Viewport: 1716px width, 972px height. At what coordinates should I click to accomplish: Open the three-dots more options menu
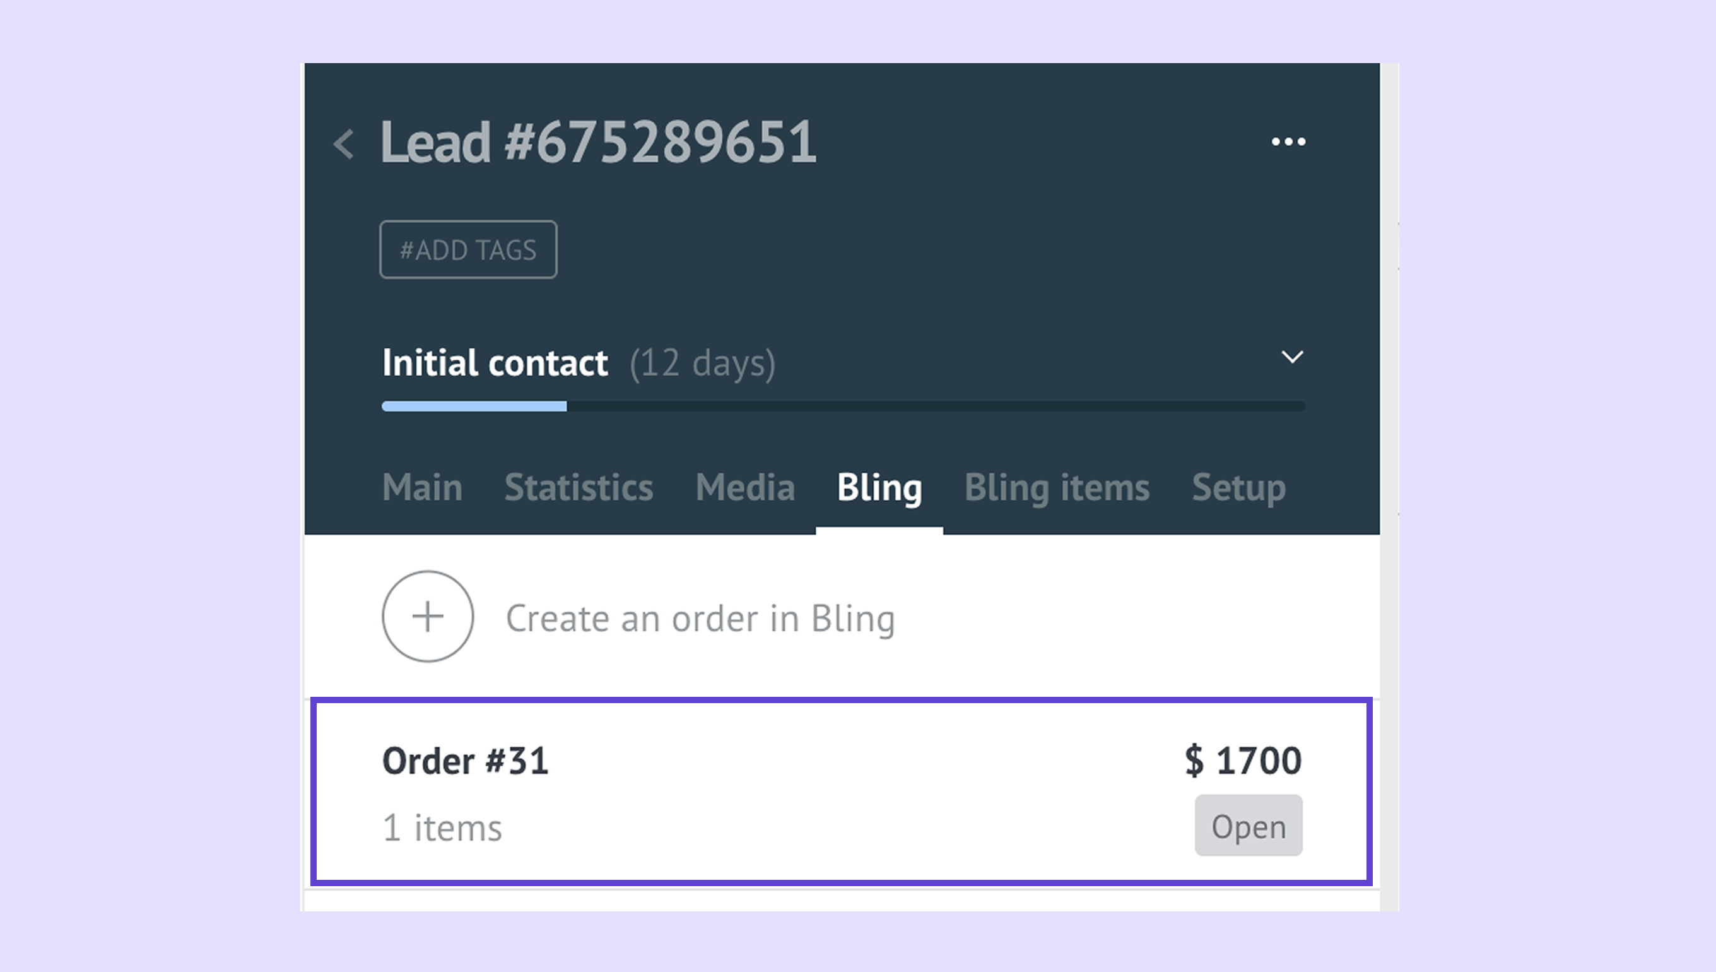point(1288,141)
